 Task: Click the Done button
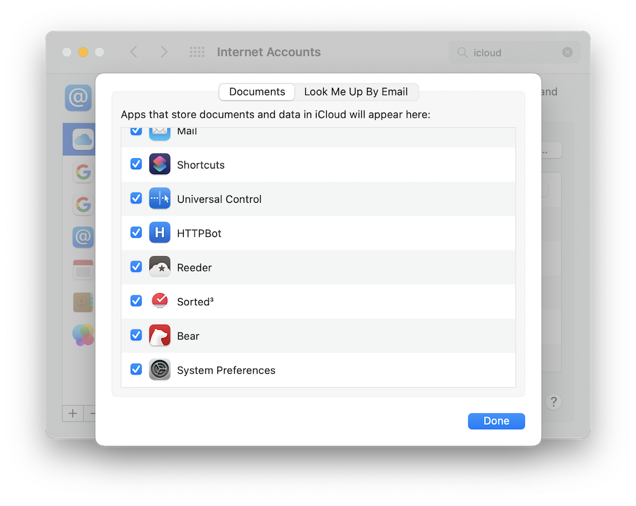click(496, 421)
